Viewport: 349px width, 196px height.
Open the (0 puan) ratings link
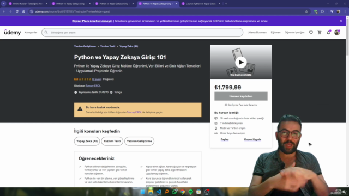(x=97, y=79)
